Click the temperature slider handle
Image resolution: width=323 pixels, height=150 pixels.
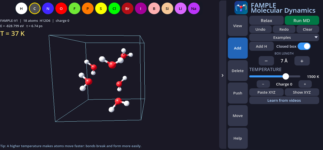(x=286, y=76)
